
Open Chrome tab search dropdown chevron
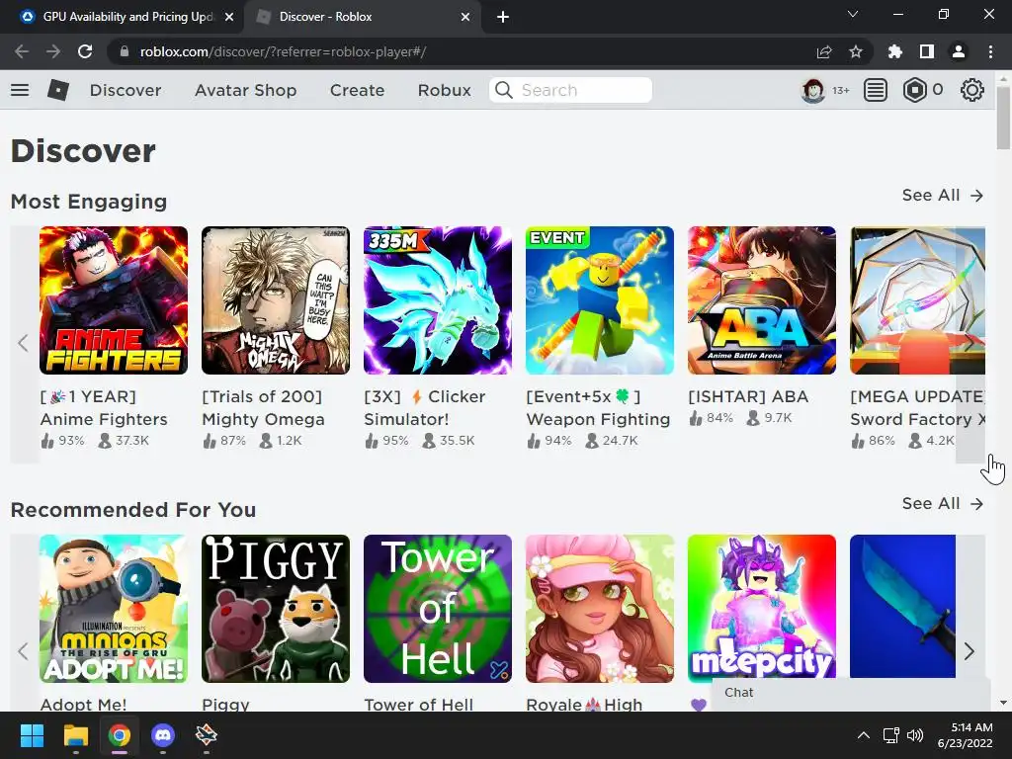click(853, 14)
